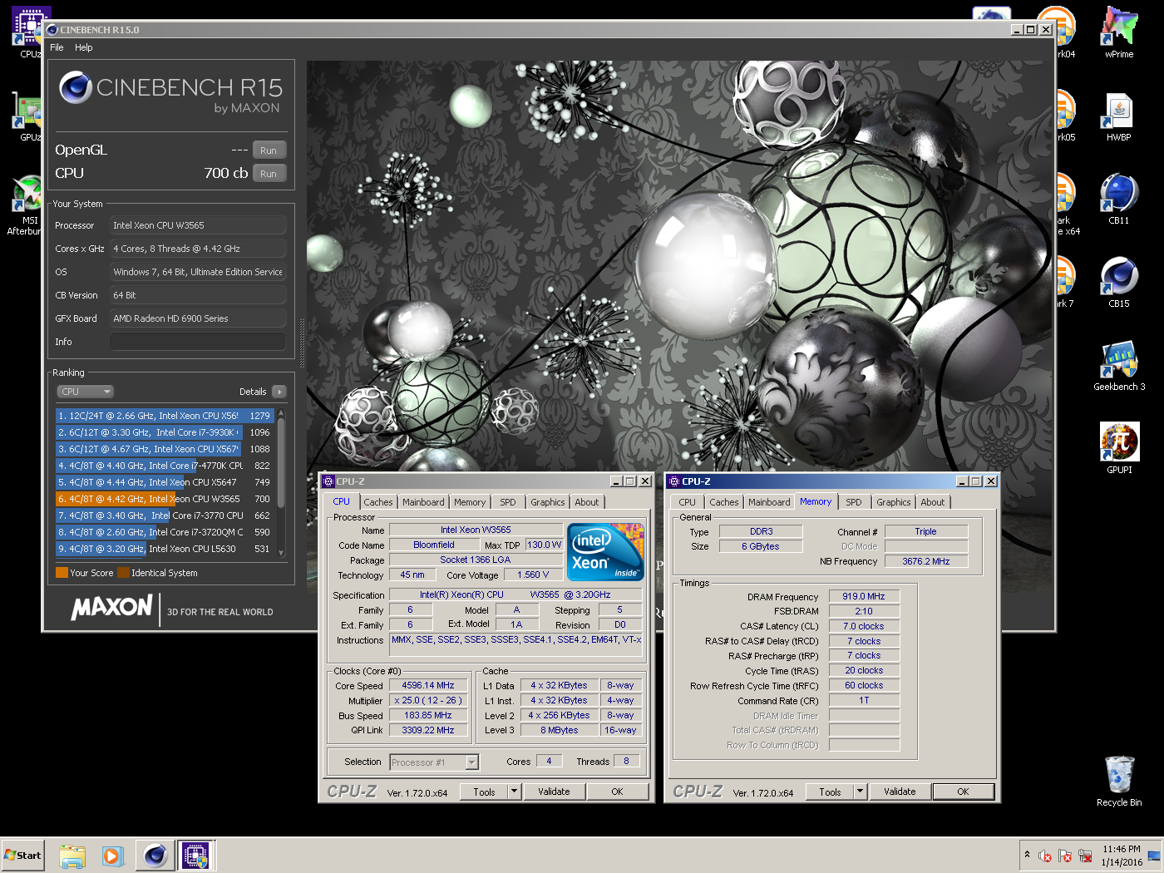
Task: Click the Cinebench logo sphere icon
Action: [76, 87]
